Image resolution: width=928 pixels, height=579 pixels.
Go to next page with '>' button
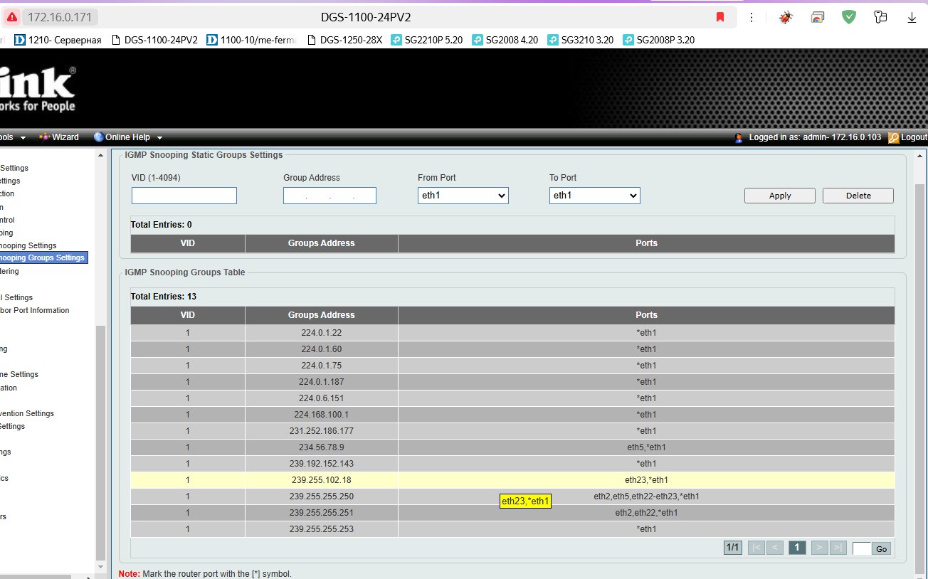[819, 548]
